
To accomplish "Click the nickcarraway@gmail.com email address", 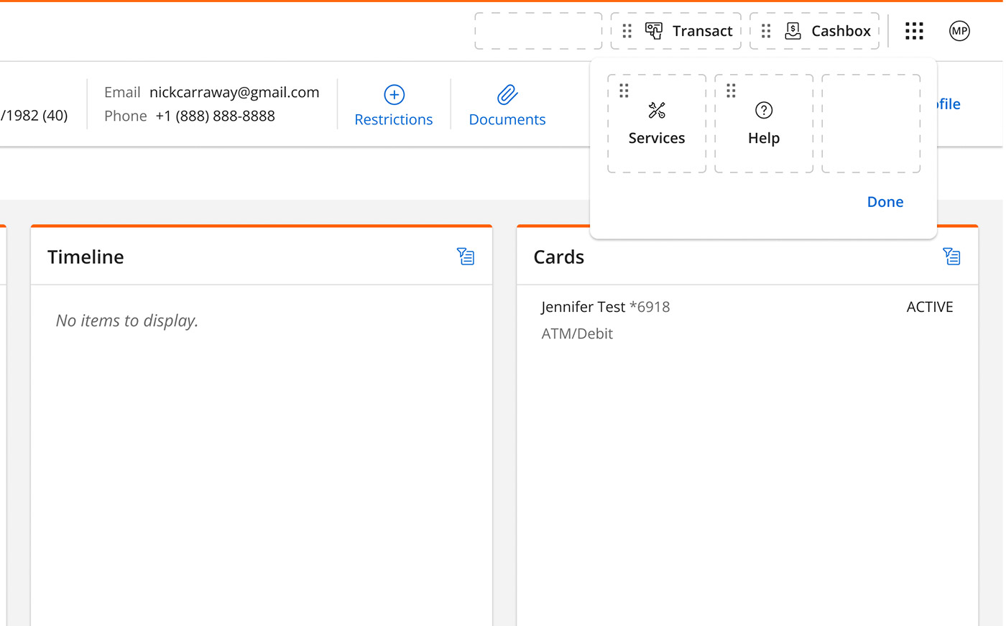I will click(234, 93).
